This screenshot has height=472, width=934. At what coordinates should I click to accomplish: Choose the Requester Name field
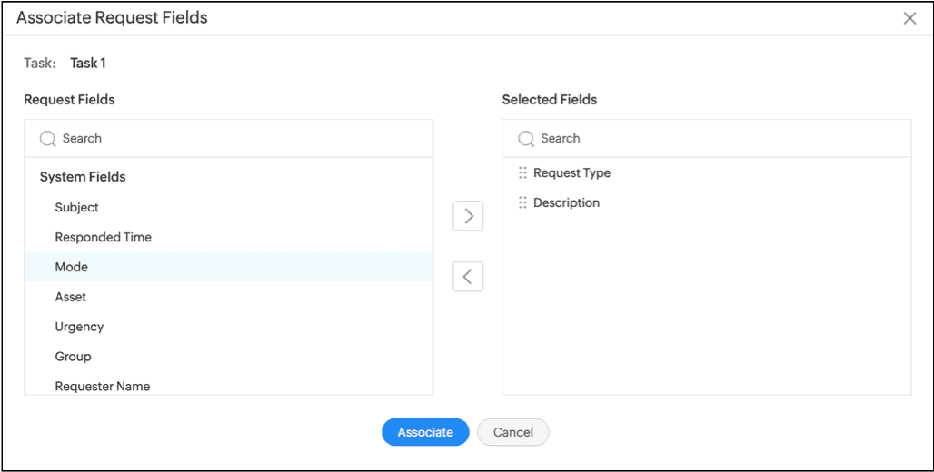pyautogui.click(x=103, y=387)
